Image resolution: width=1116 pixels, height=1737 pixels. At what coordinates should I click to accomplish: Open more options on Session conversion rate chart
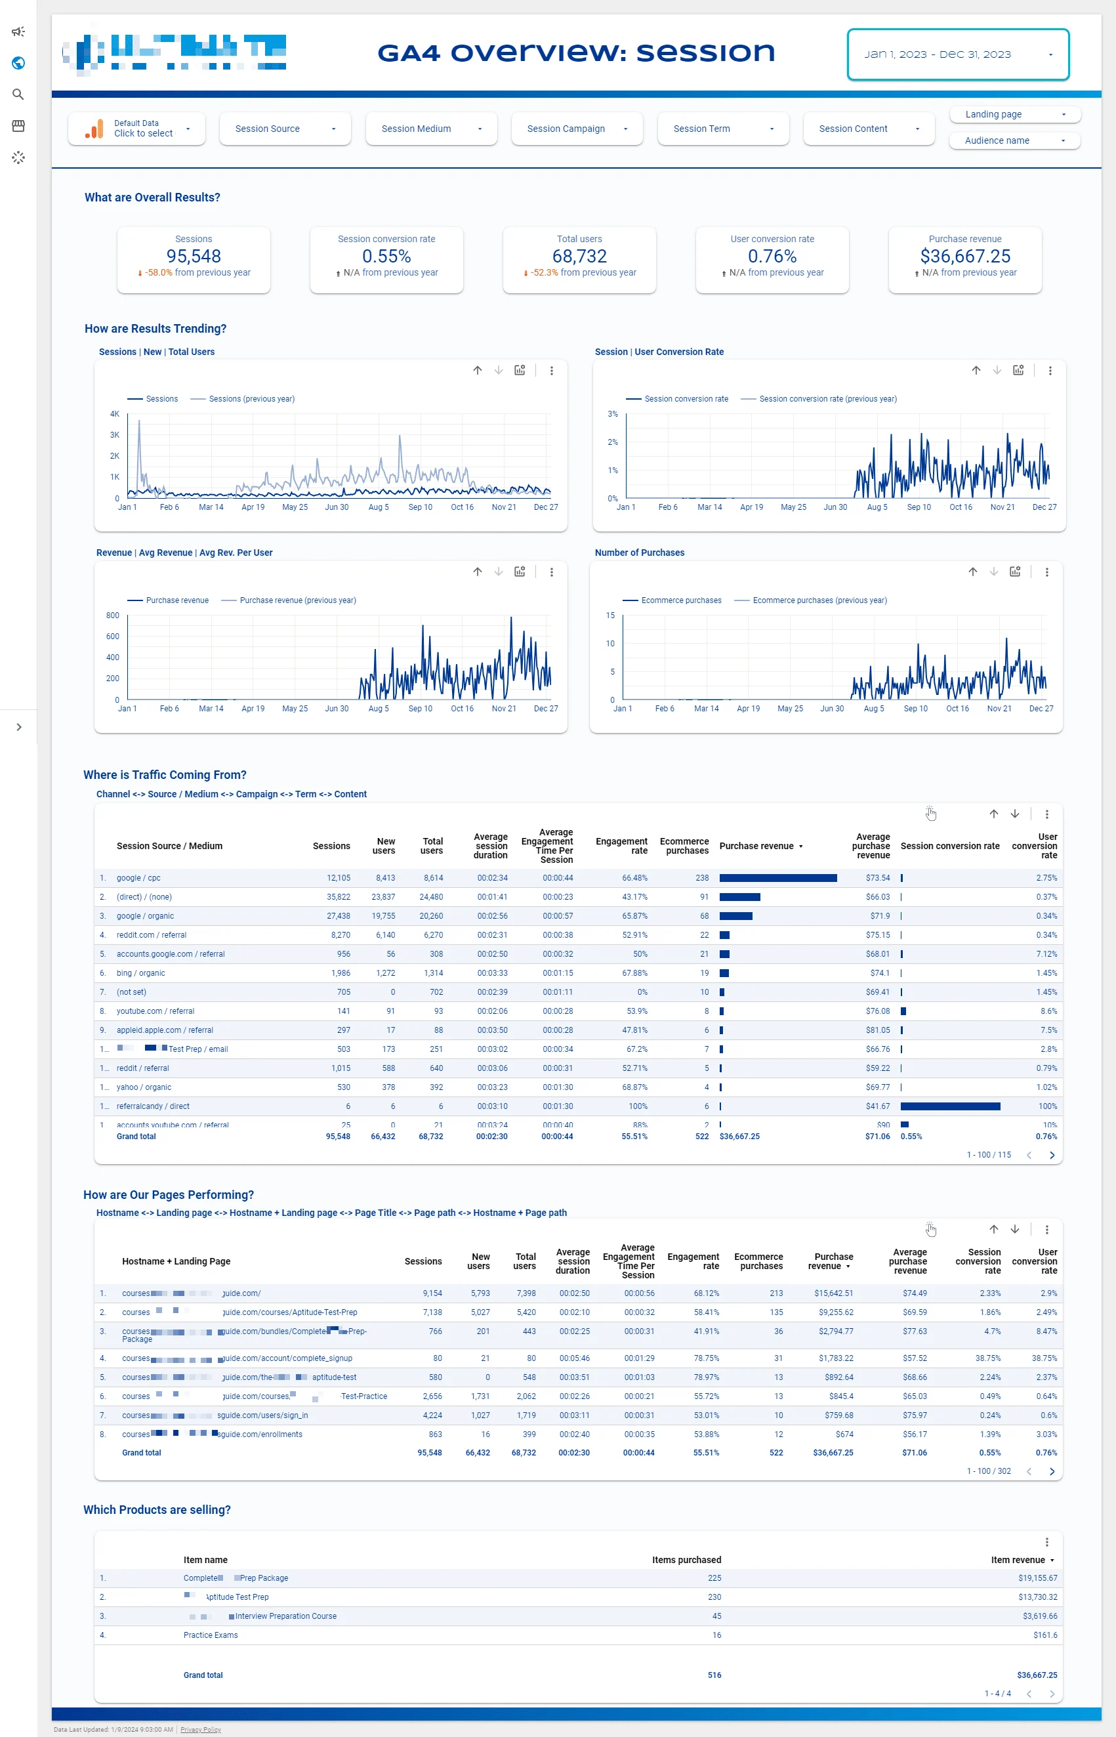click(x=1050, y=370)
